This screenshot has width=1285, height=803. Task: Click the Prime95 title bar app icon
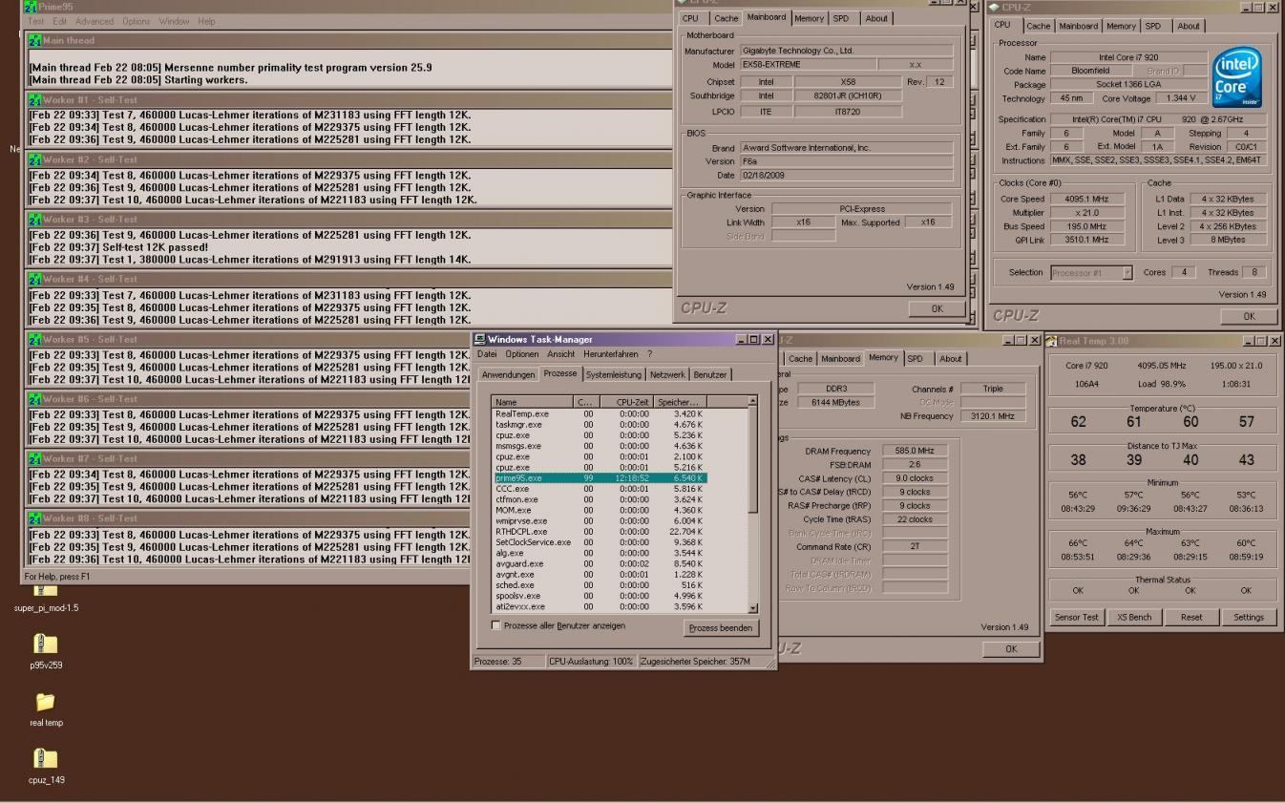coord(30,7)
